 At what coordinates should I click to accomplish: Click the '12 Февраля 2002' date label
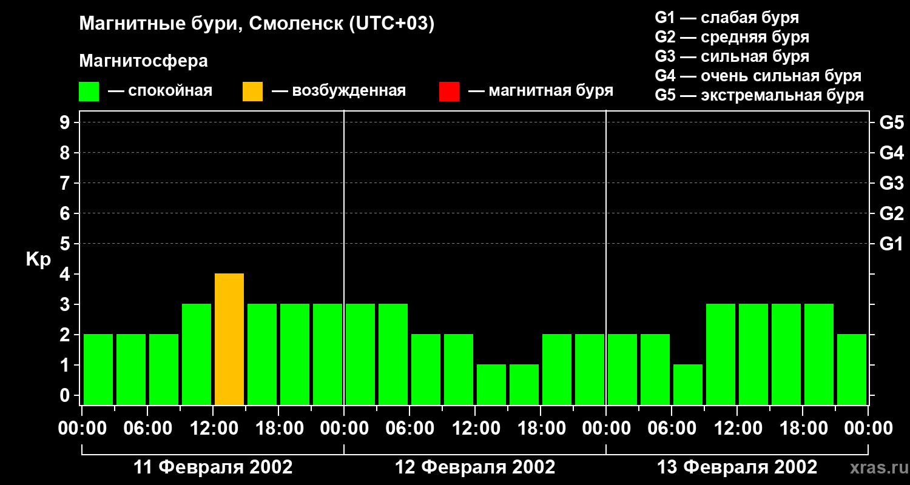475,467
